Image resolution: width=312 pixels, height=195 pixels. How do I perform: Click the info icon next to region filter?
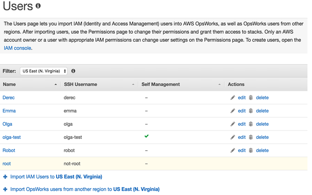coord(73,71)
